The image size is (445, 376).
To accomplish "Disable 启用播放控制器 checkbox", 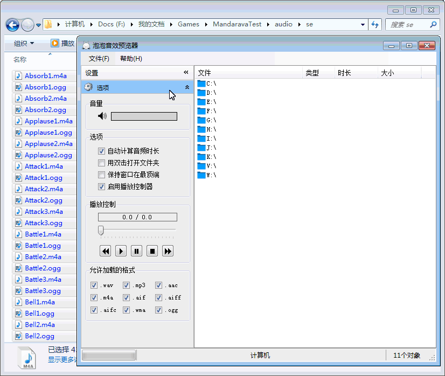I will point(101,186).
